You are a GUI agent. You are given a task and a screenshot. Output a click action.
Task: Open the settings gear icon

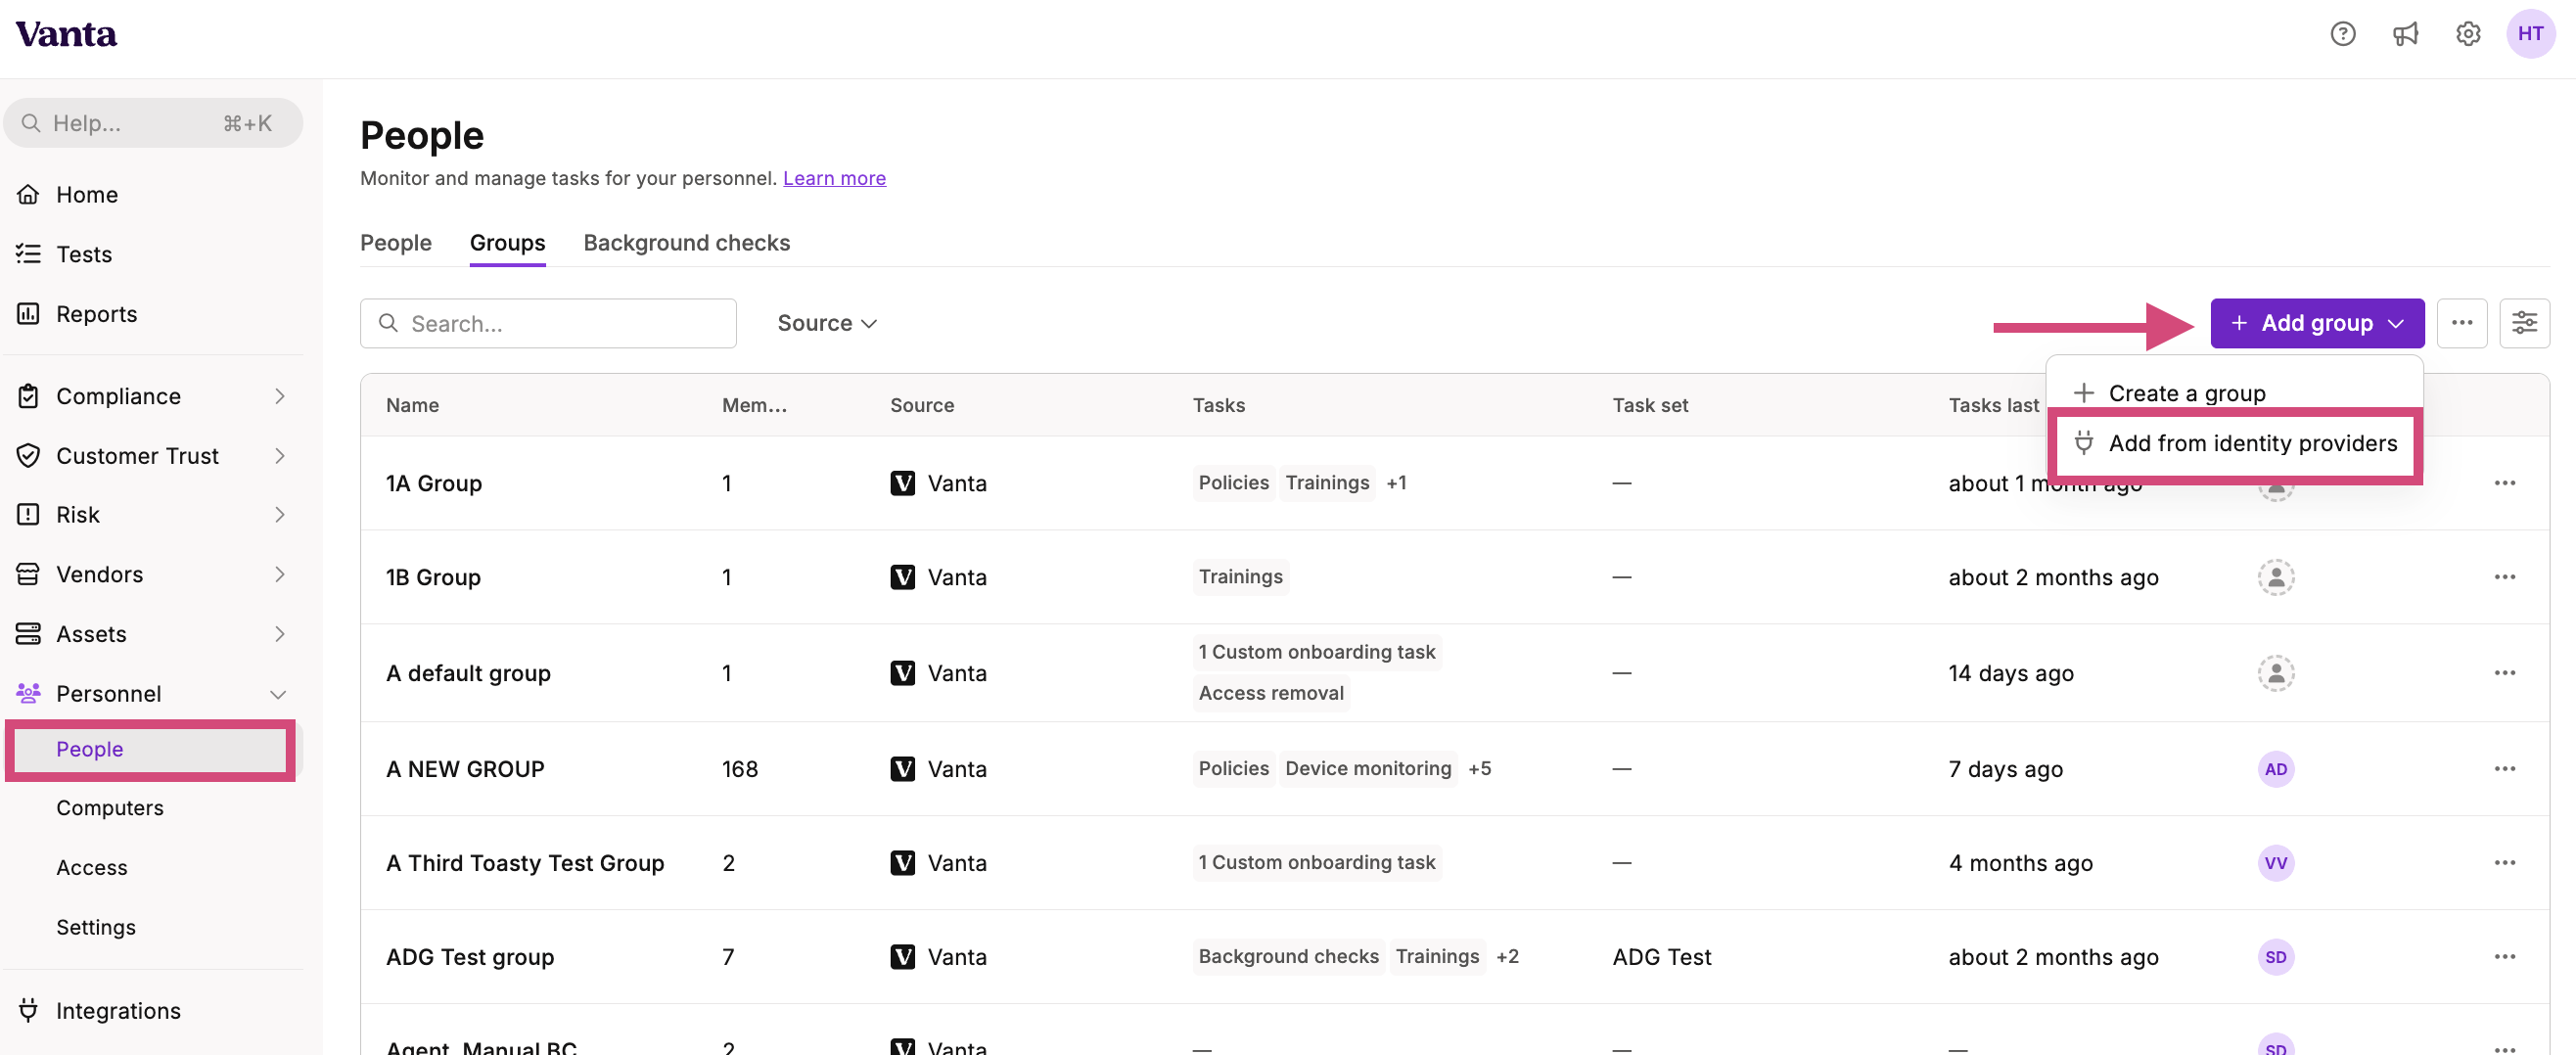click(2467, 34)
